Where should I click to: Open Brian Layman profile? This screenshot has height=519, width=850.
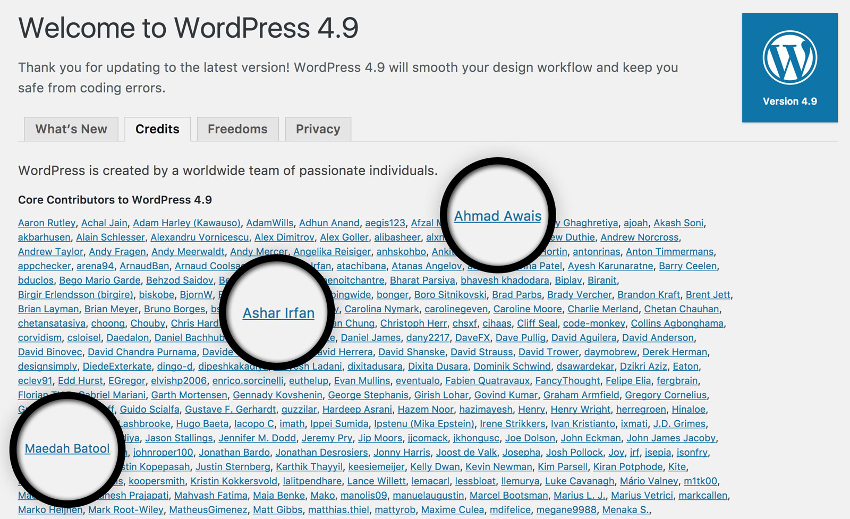(48, 309)
